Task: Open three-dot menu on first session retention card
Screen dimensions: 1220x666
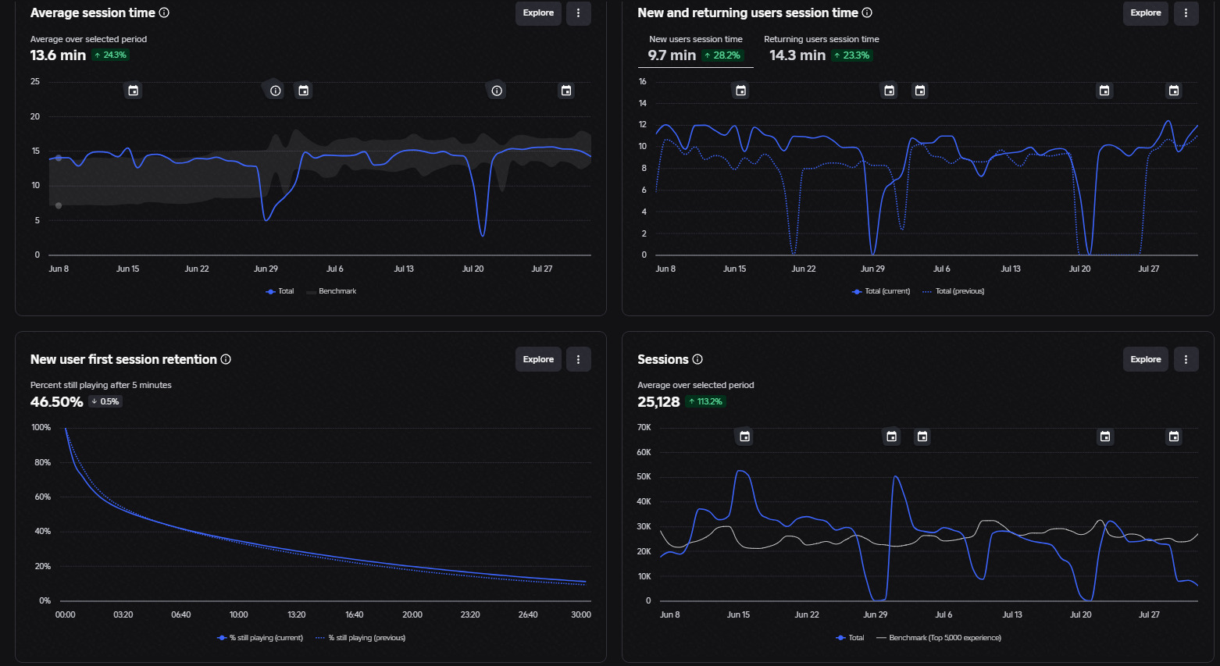Action: [578, 359]
